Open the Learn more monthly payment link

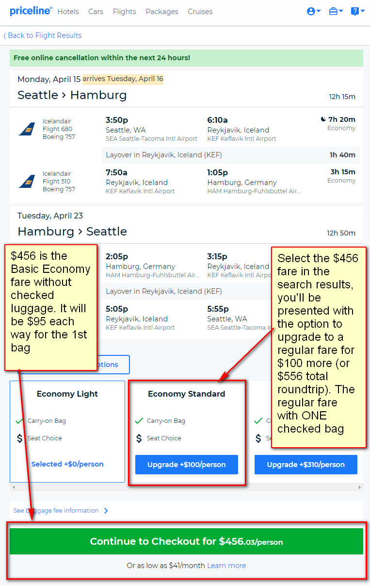(226, 566)
